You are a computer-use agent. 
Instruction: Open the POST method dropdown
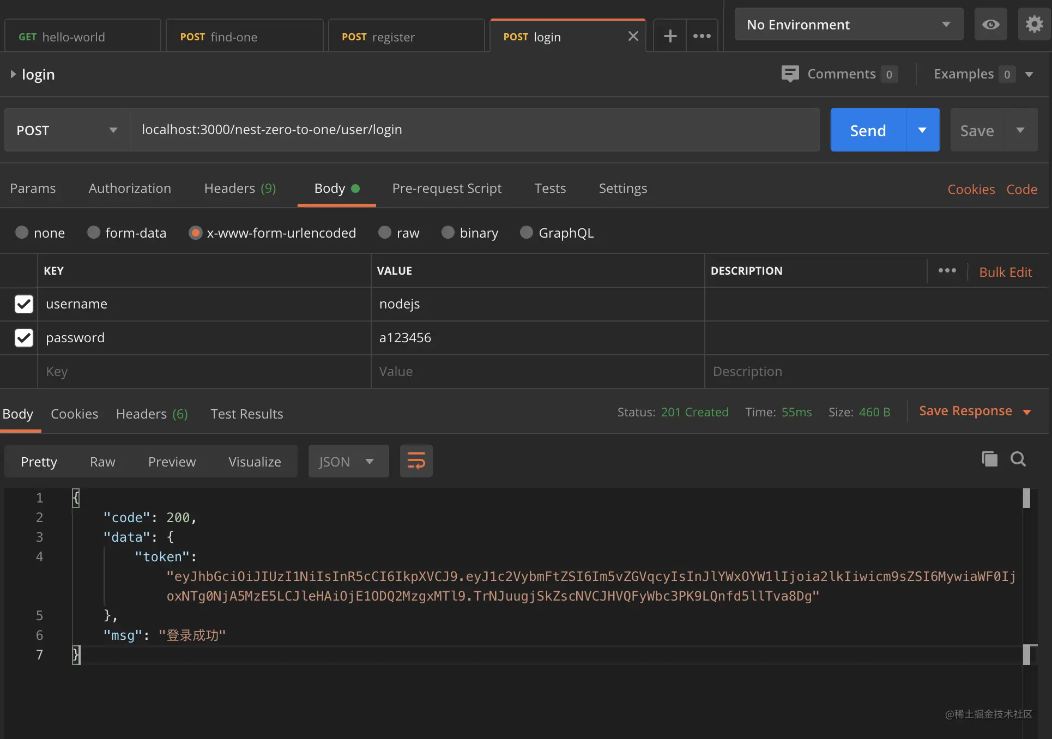[68, 130]
